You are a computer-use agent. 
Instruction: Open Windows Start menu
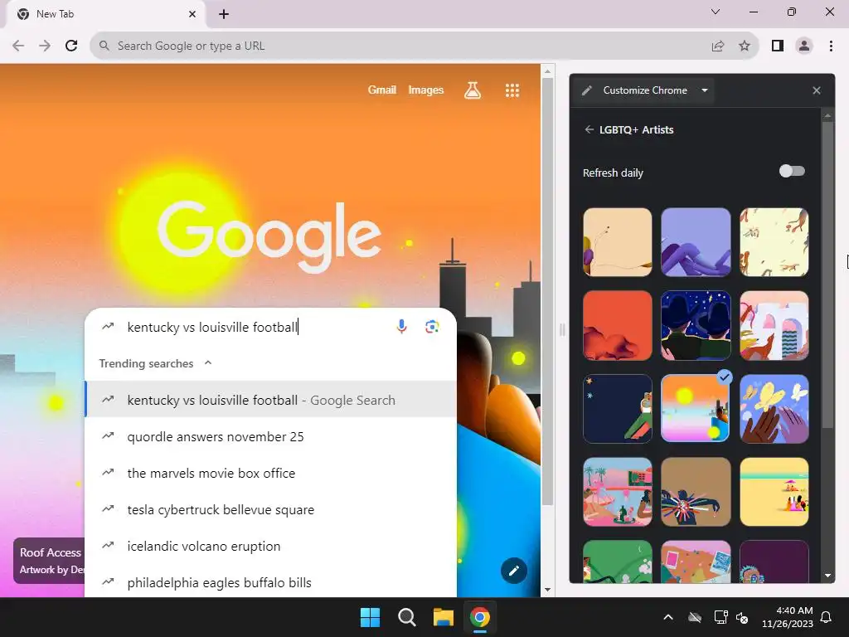pos(371,617)
